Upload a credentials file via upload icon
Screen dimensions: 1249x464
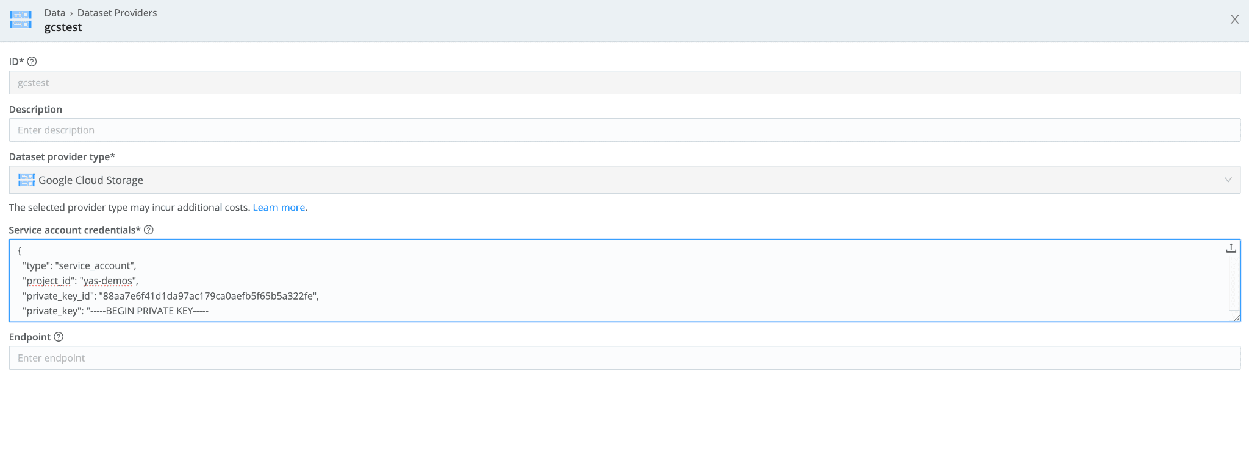point(1231,248)
